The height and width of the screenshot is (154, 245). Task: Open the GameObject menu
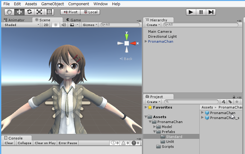pyautogui.click(x=52, y=4)
